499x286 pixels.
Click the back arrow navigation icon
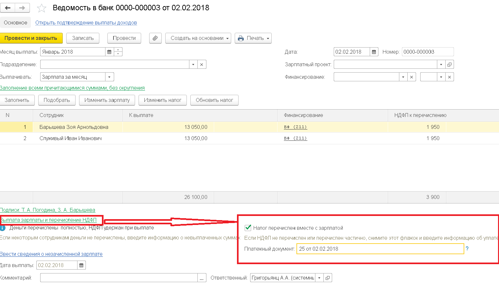pyautogui.click(x=7, y=8)
